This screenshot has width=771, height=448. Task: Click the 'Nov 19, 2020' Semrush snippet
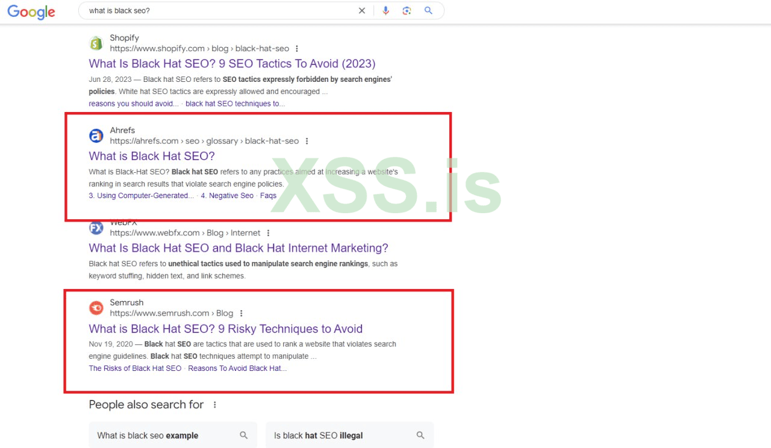click(x=242, y=350)
